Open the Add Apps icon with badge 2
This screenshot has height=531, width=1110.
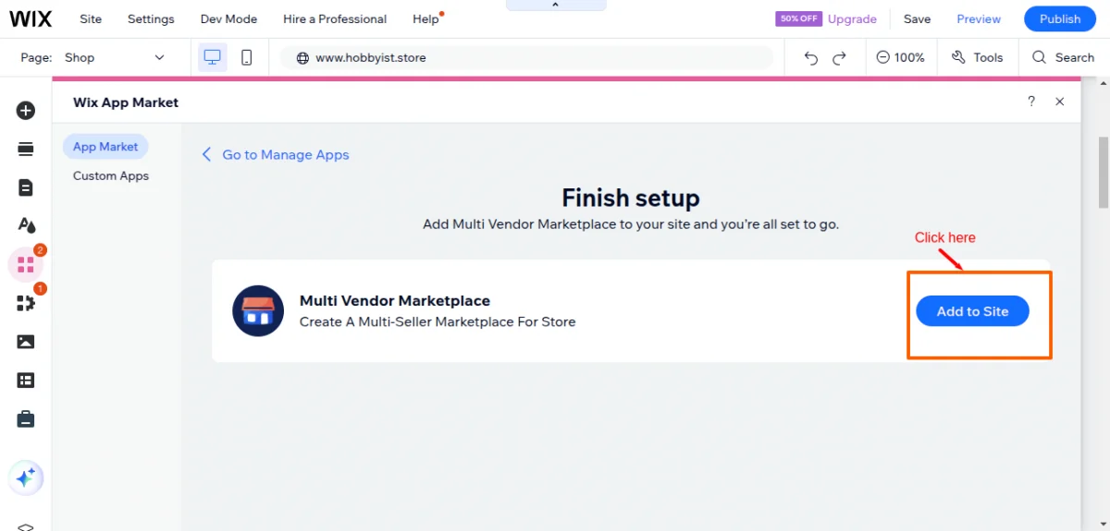[26, 265]
